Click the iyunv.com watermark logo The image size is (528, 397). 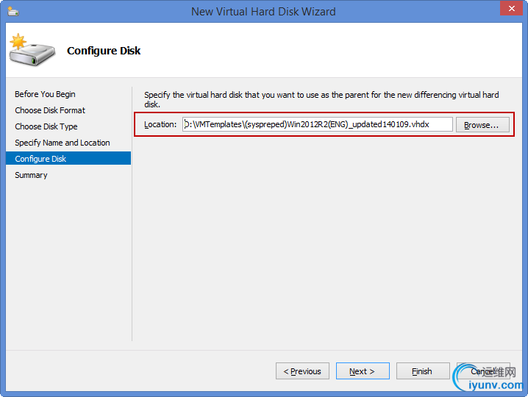point(489,379)
